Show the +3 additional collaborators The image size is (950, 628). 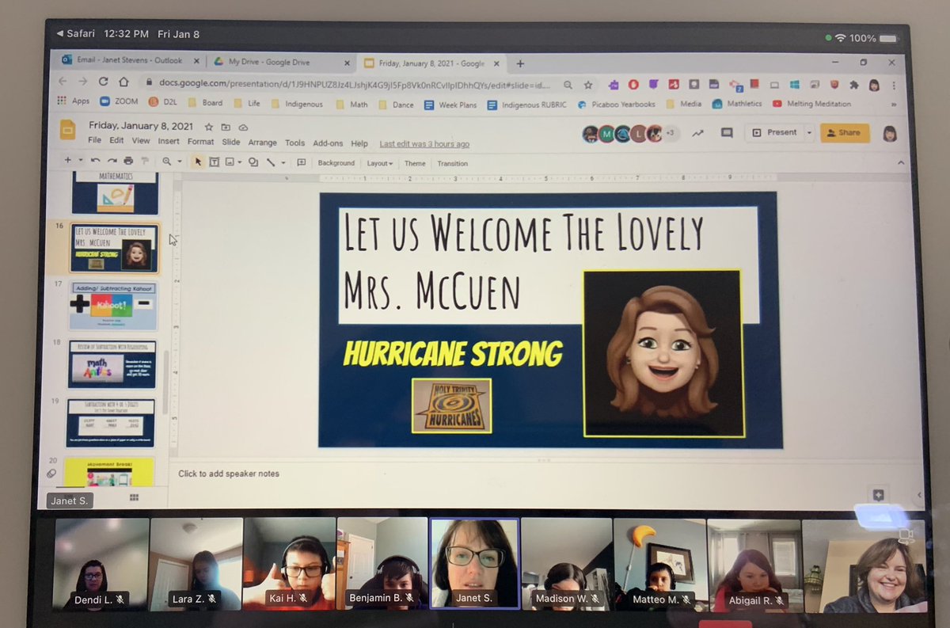tap(670, 133)
